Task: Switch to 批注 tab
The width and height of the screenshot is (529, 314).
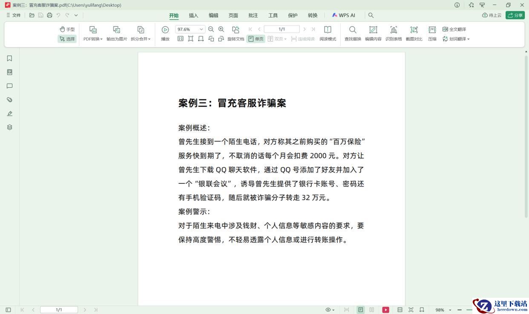Action: 253,15
